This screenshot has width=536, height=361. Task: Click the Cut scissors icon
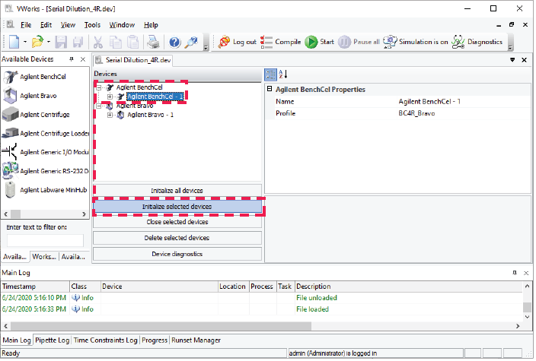pyautogui.click(x=98, y=42)
